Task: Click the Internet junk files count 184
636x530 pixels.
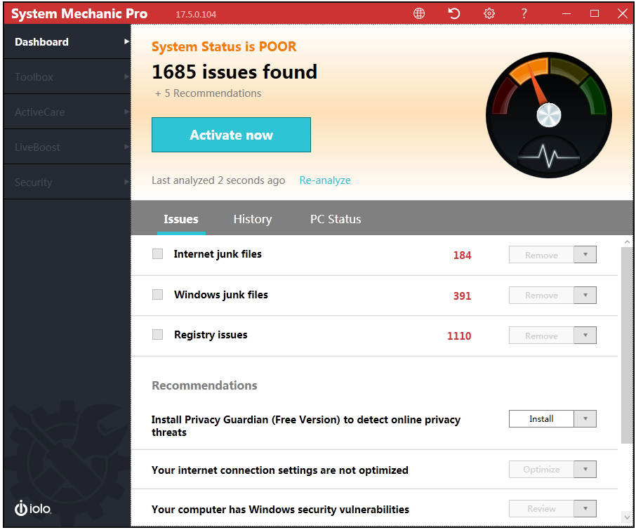Action: [462, 255]
